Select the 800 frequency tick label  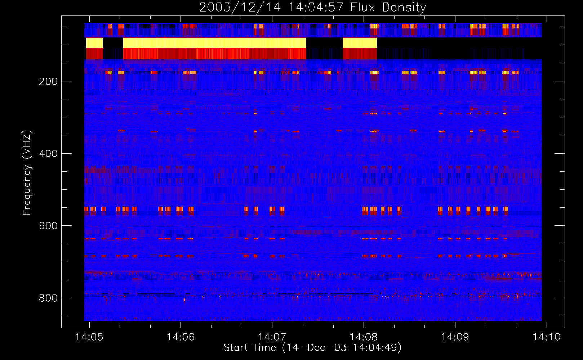click(x=48, y=298)
